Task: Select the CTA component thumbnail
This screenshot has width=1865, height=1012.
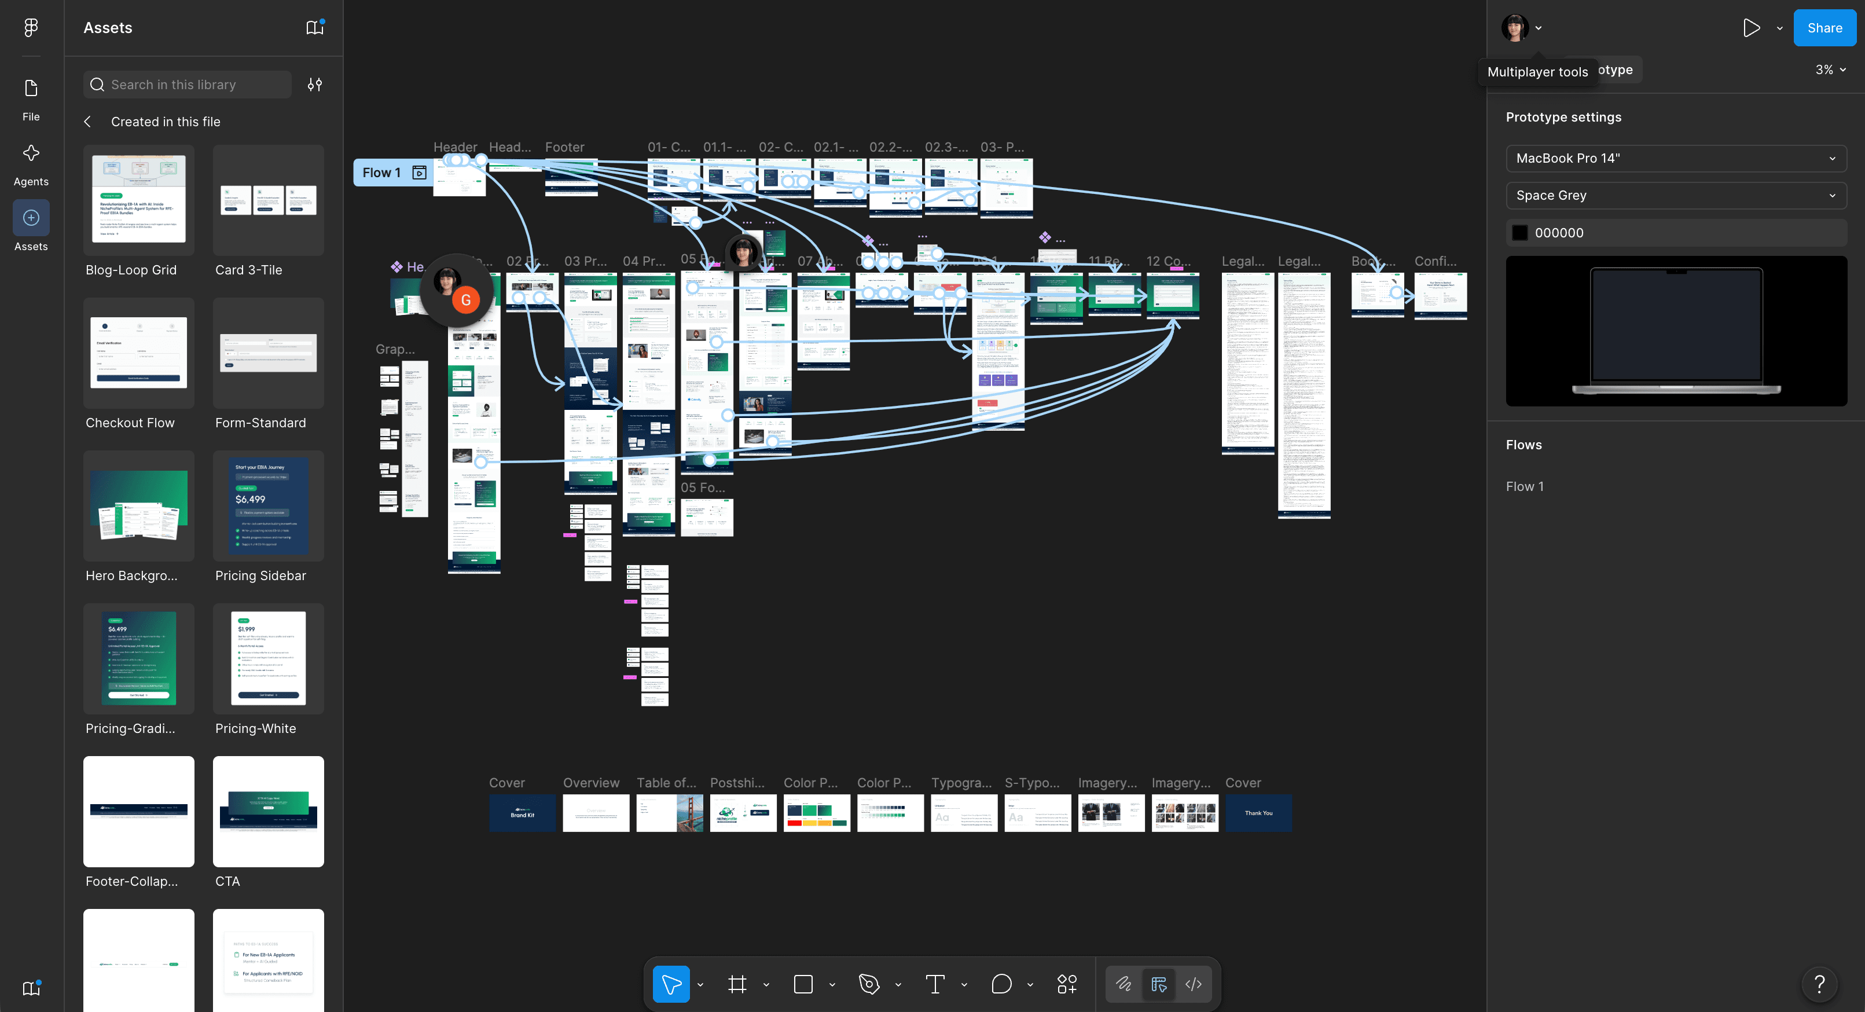Action: 268,812
